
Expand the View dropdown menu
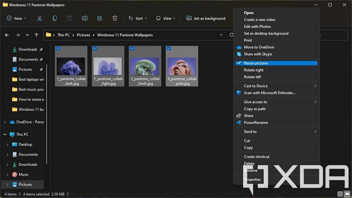click(x=166, y=18)
